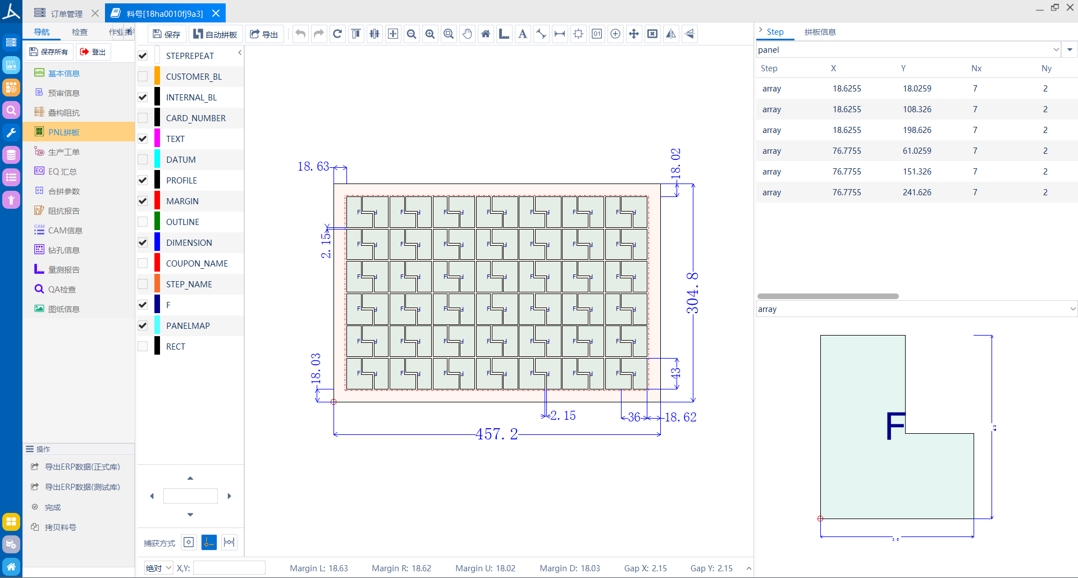Screen dimensions: 1078x578
Task: Click the circled plus icon
Action: coord(615,34)
